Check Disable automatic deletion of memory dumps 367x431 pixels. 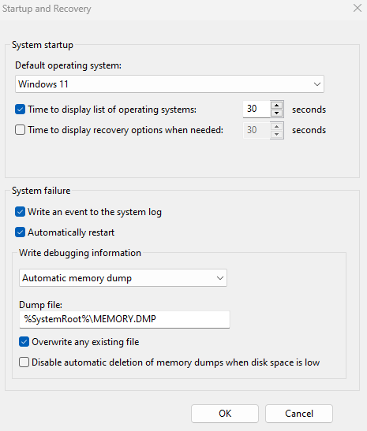pos(24,362)
